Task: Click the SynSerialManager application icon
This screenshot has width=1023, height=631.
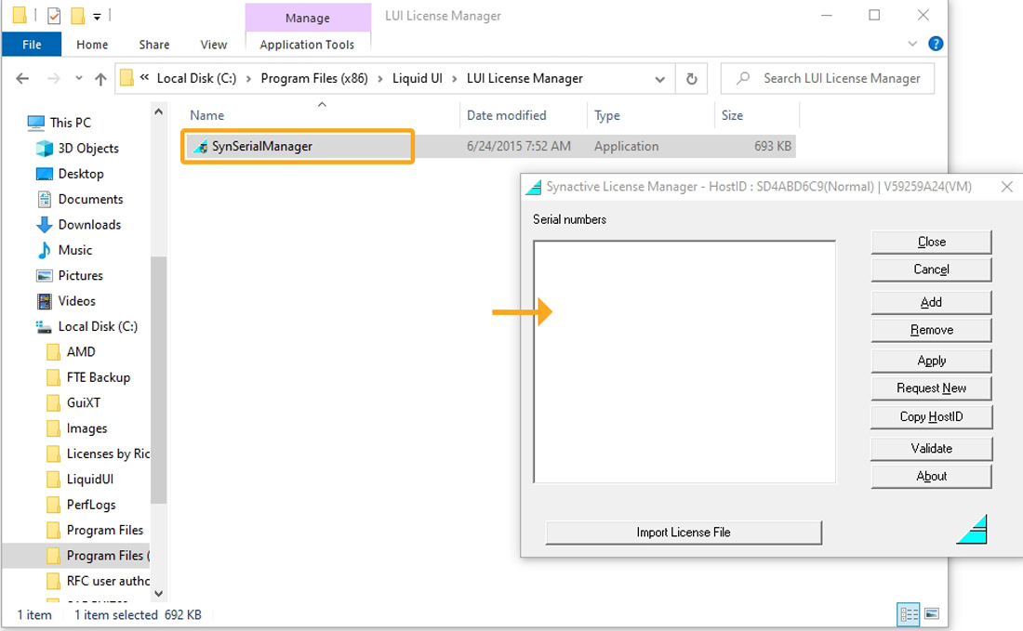Action: pyautogui.click(x=200, y=147)
